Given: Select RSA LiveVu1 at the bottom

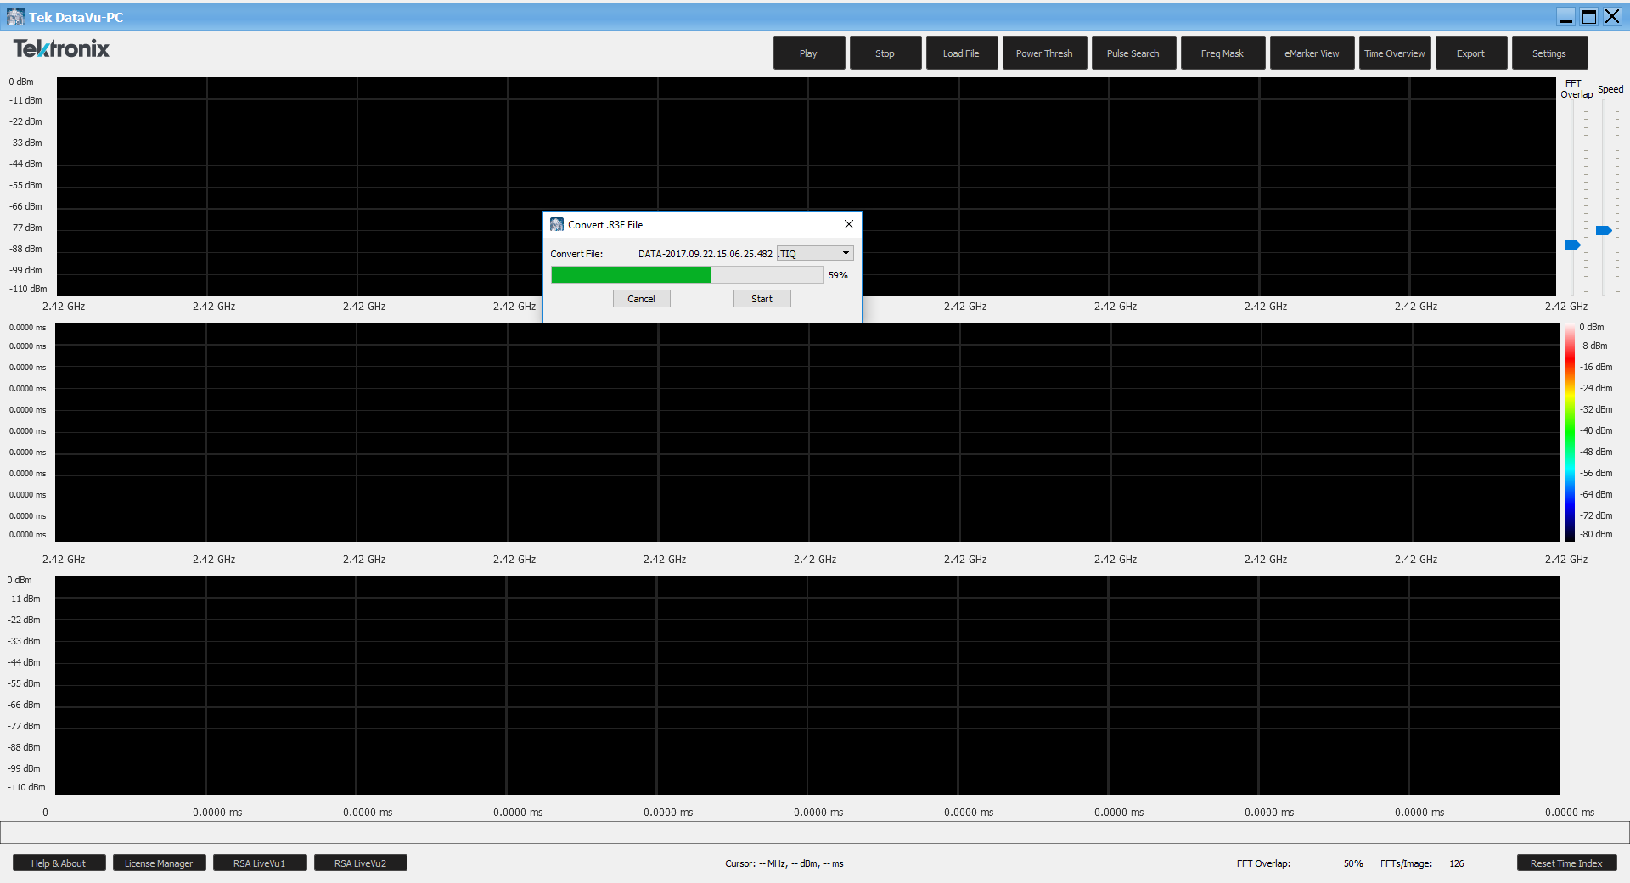Looking at the screenshot, I should click(x=260, y=863).
